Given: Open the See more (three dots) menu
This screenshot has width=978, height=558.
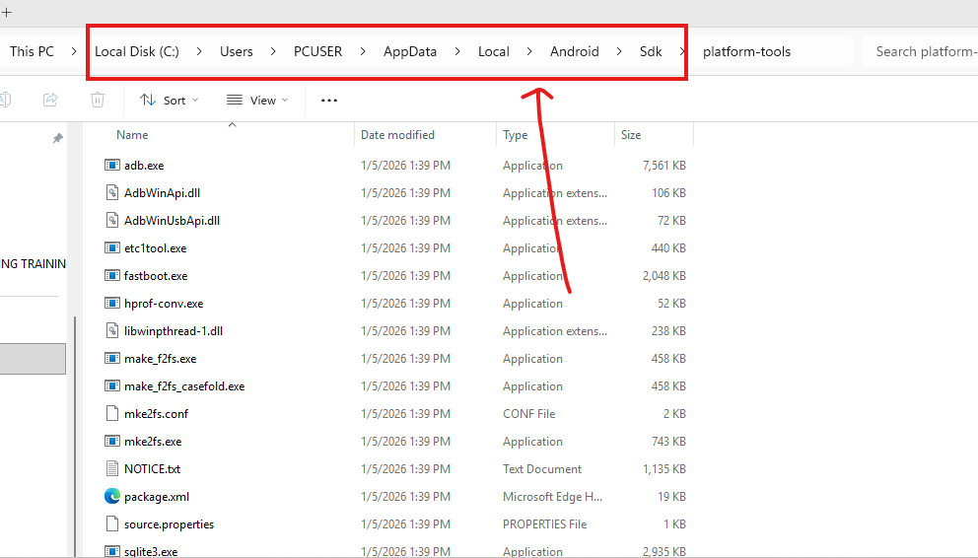Looking at the screenshot, I should coord(329,100).
